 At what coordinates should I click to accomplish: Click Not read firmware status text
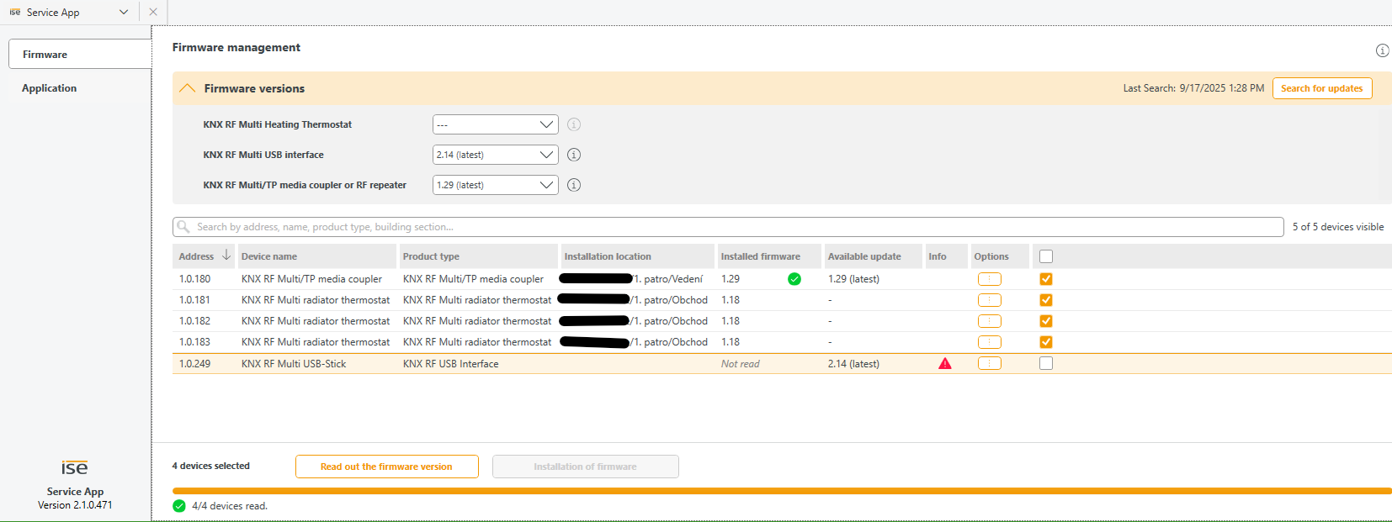click(740, 364)
